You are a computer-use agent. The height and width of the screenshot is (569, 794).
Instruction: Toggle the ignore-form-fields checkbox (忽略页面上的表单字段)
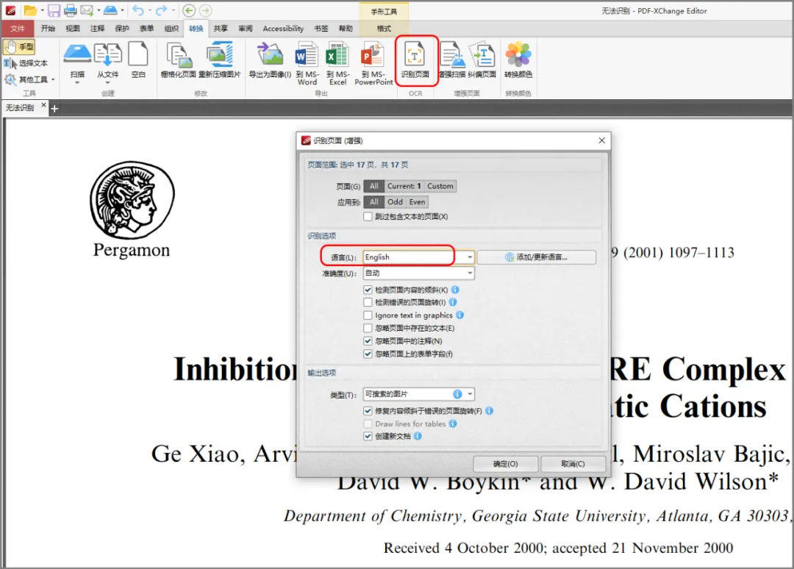368,354
